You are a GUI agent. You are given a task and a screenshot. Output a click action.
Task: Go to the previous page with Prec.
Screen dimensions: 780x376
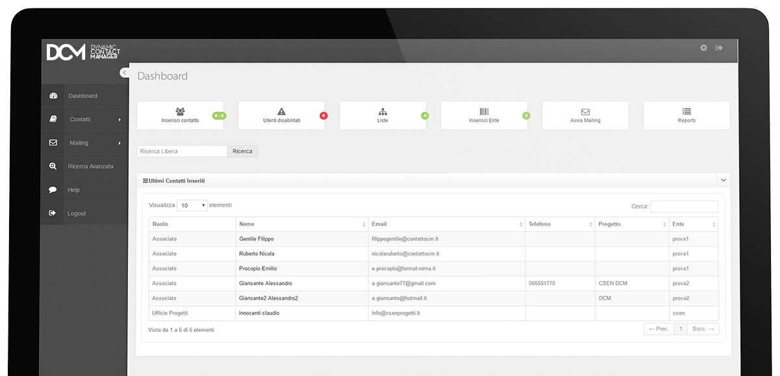tap(658, 329)
